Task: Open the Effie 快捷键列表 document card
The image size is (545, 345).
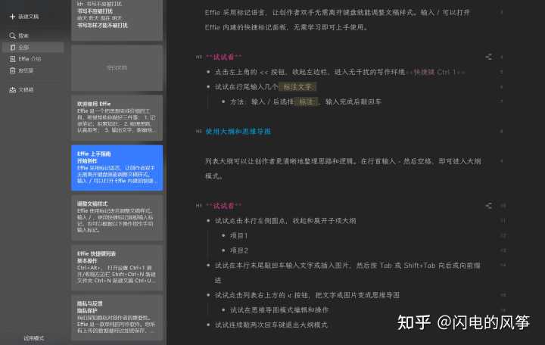Action: (117, 268)
